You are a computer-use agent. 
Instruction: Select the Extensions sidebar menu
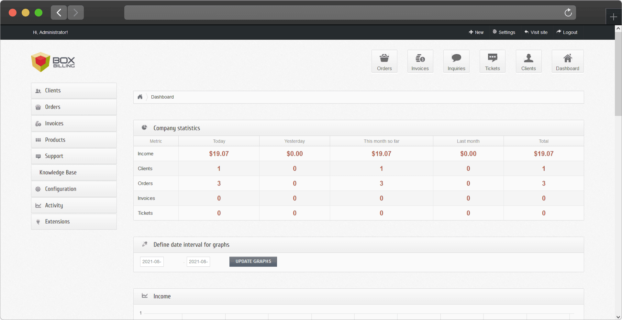(74, 222)
